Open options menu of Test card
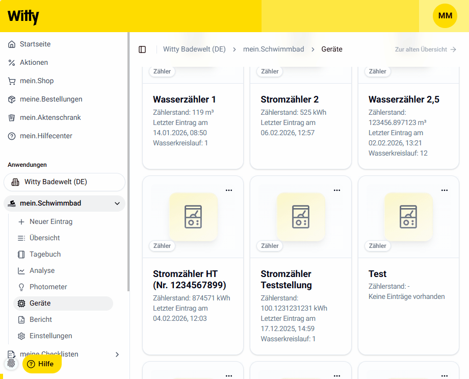 tap(445, 190)
